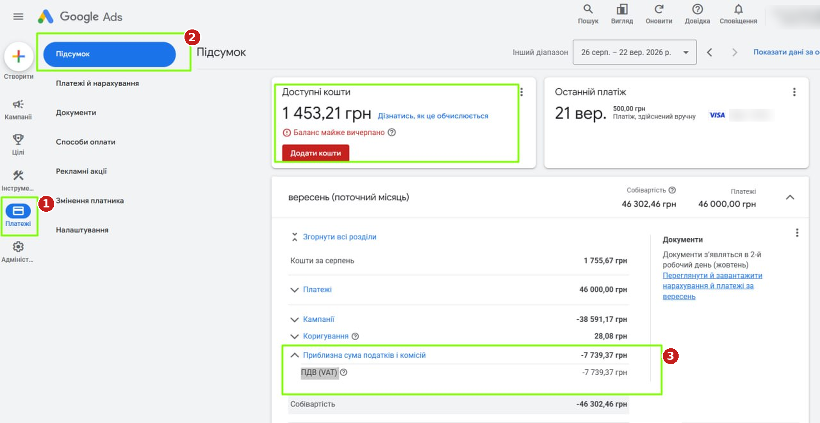The width and height of the screenshot is (820, 423).
Task: Expand the Кампанії row
Action: point(294,320)
